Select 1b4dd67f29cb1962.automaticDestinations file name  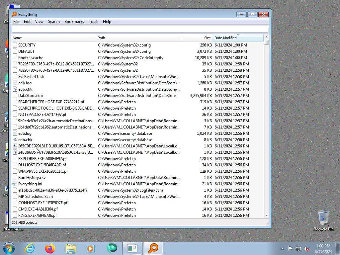coord(56,127)
